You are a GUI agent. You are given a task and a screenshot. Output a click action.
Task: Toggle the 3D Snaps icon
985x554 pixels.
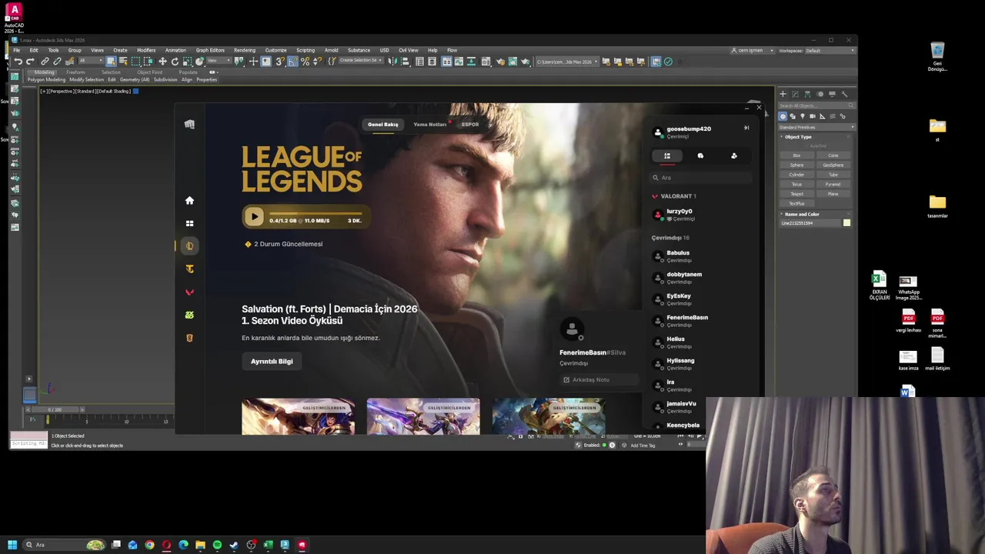tap(279, 61)
